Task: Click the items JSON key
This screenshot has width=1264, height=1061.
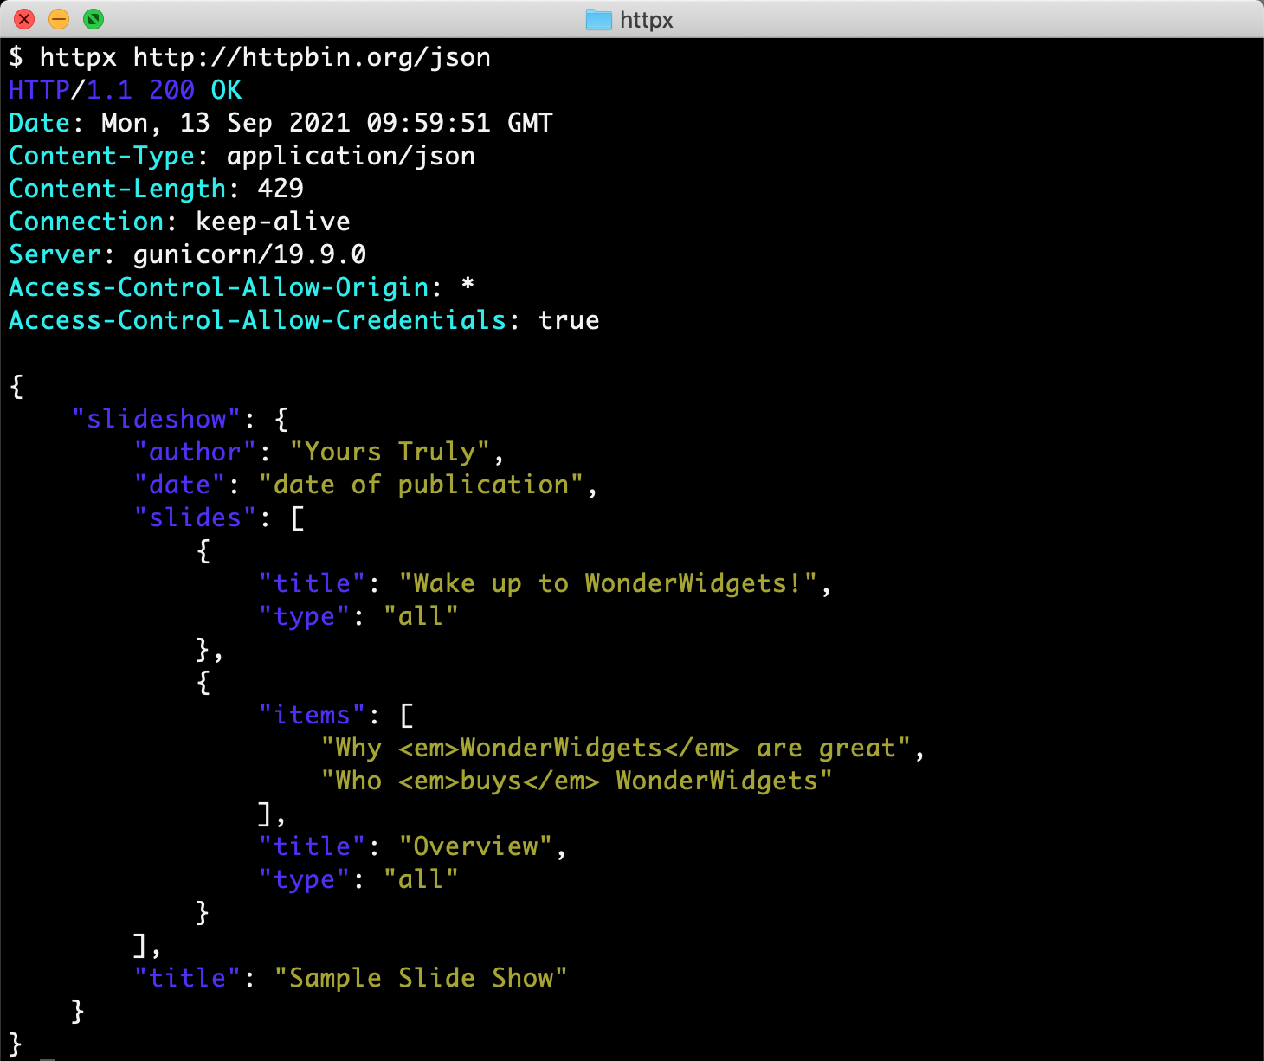Action: pyautogui.click(x=312, y=715)
